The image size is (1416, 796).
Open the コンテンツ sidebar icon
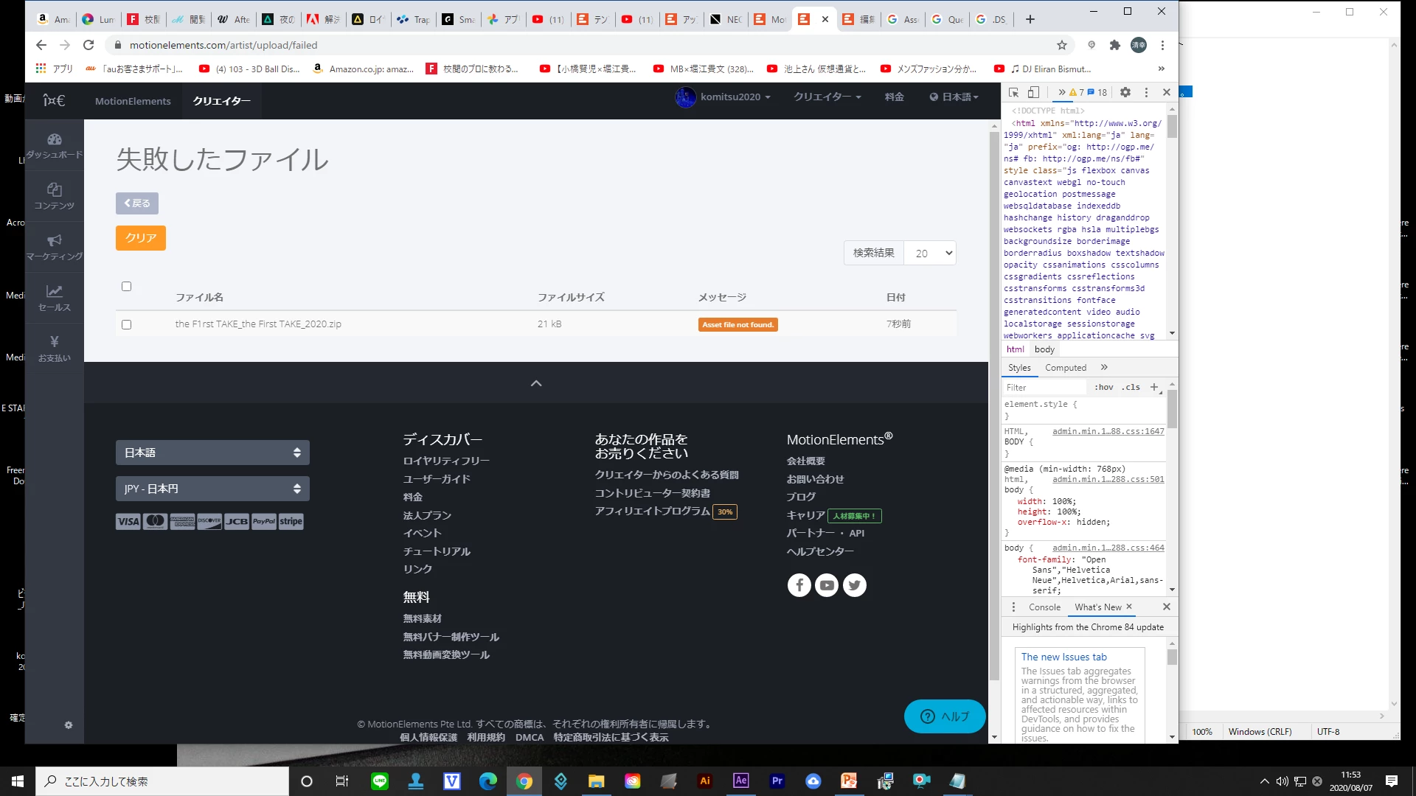(x=55, y=196)
